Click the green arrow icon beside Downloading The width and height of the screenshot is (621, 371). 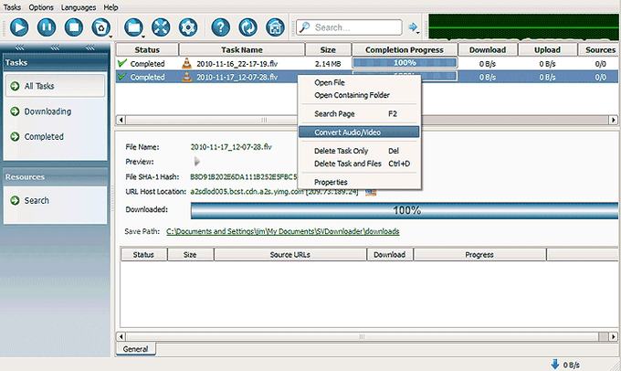coord(15,111)
